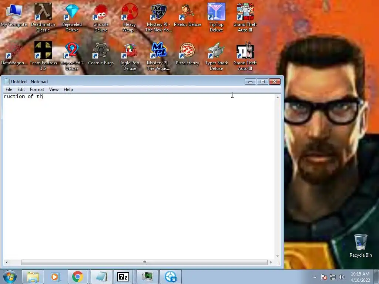379x284 pixels.
Task: Click in the Notepad text area
Action: tap(139, 176)
